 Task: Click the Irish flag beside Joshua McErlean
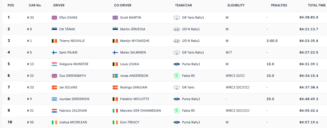[x=54, y=122]
